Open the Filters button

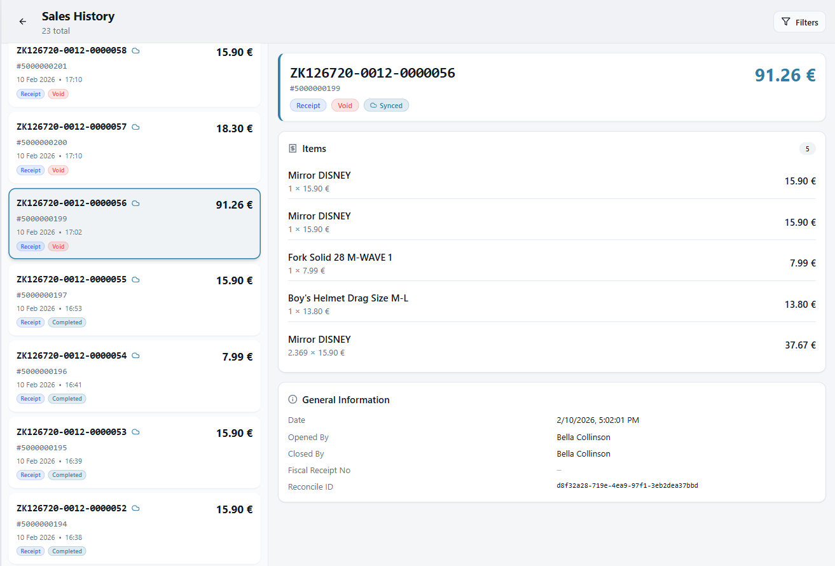pyautogui.click(x=799, y=22)
